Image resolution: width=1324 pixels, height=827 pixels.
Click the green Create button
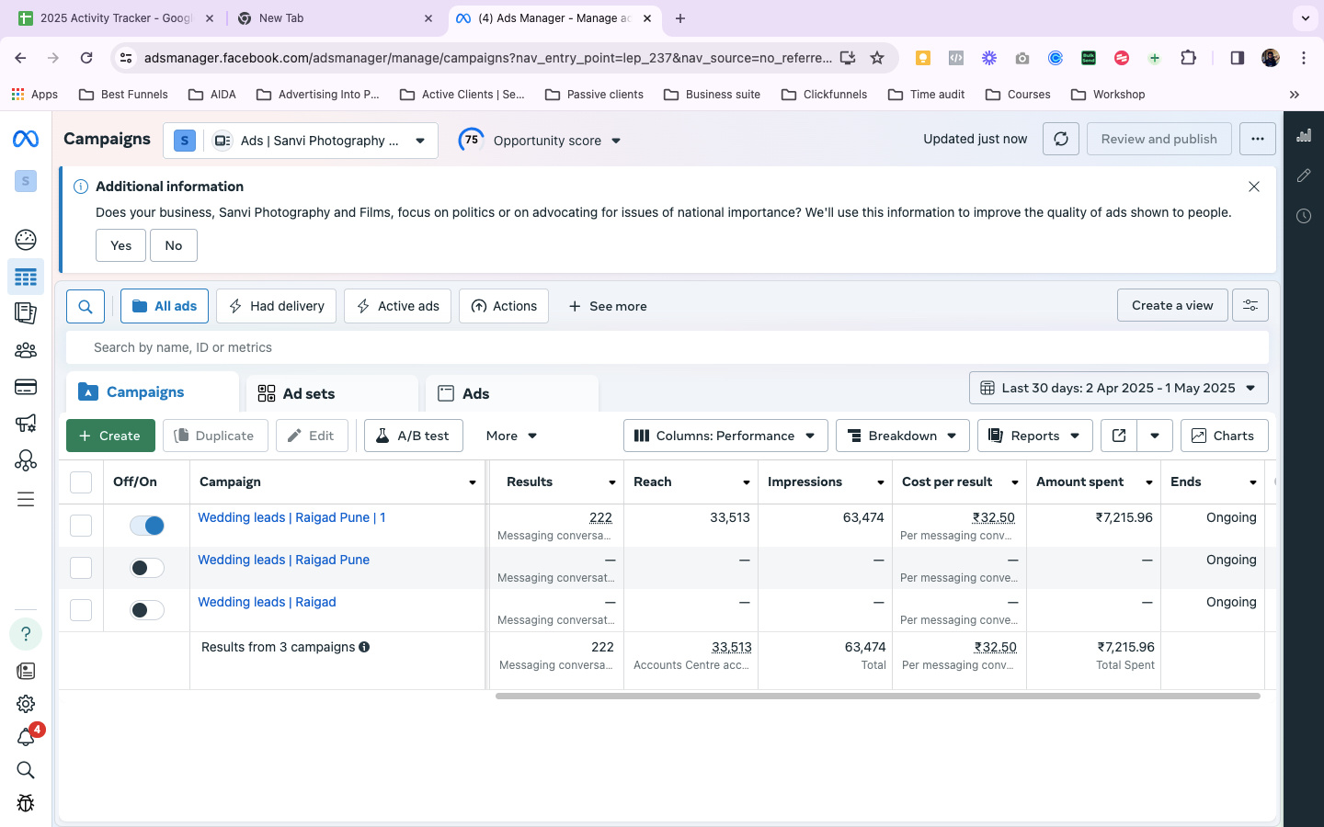pyautogui.click(x=110, y=436)
